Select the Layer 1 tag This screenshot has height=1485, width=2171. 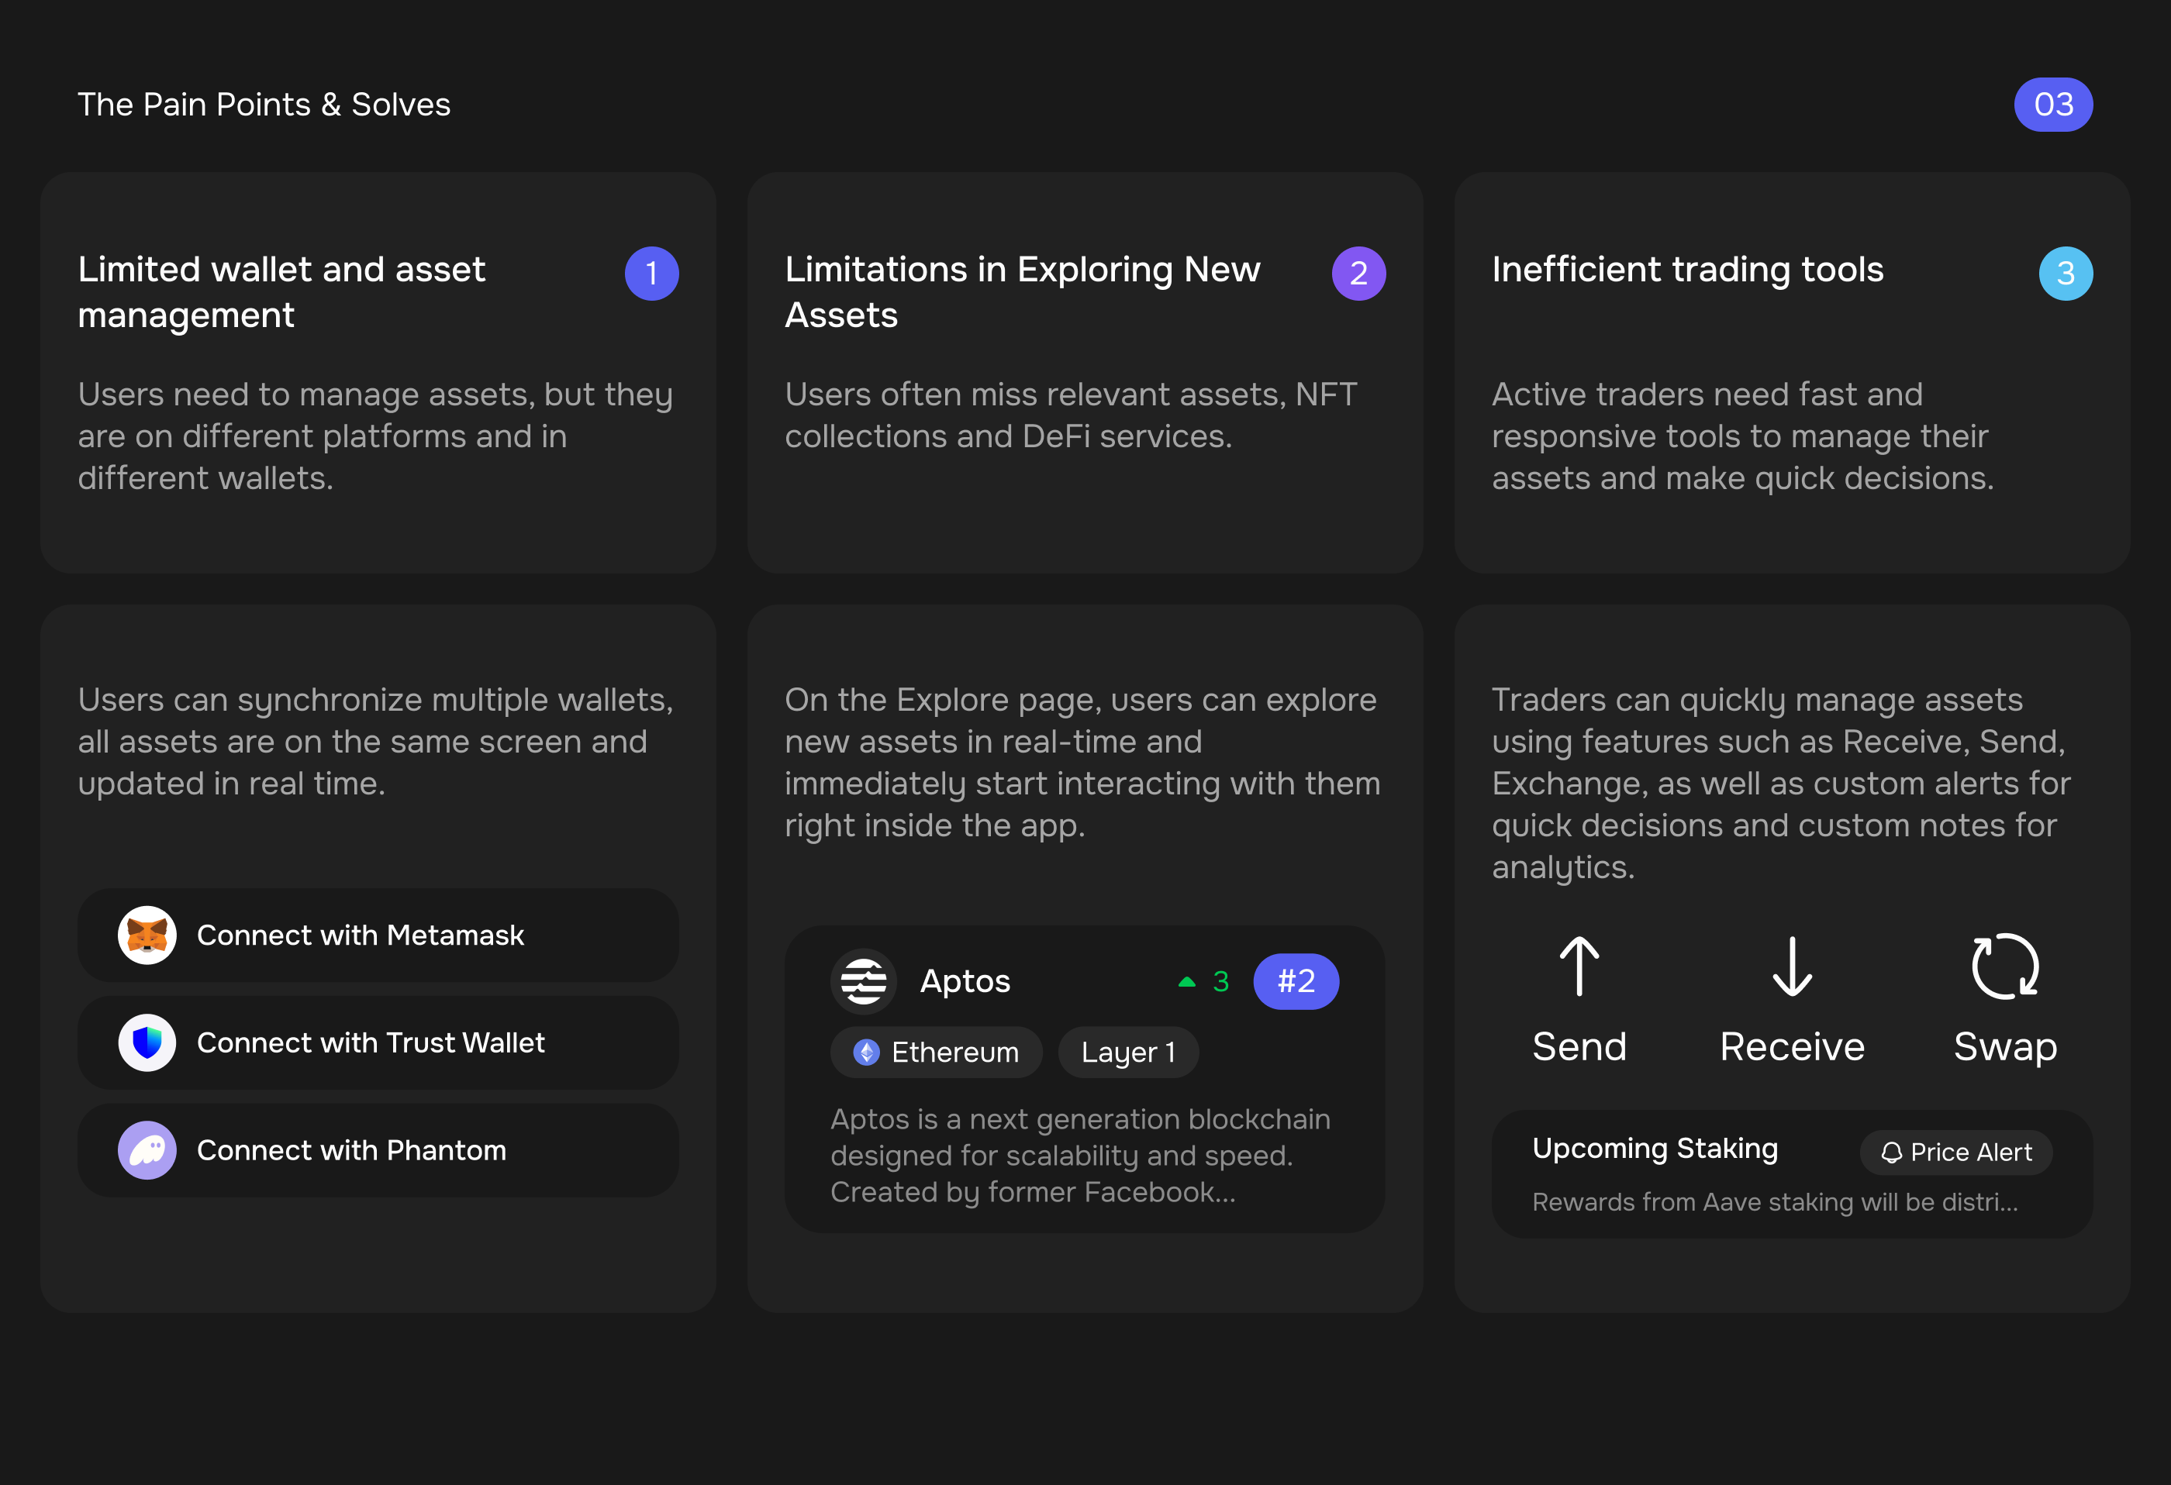1127,1053
